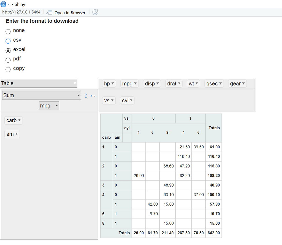This screenshot has width=282, height=245.
Task: Click the horizontal column-order arrow icon beside Sum
Action: [93, 95]
